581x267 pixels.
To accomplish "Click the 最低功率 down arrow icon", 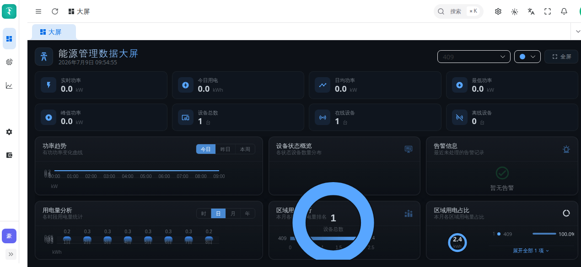I will 460,85.
